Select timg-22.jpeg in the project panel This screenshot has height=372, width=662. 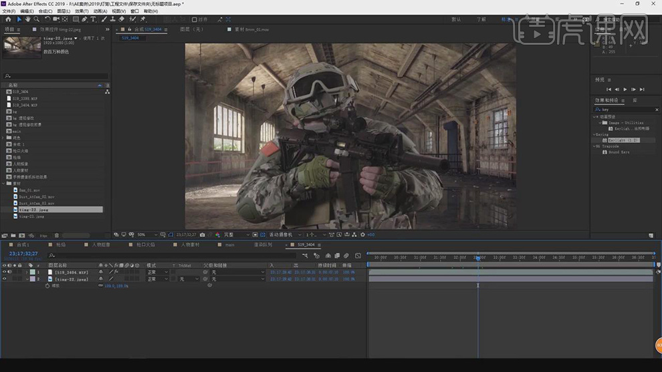tap(33, 210)
